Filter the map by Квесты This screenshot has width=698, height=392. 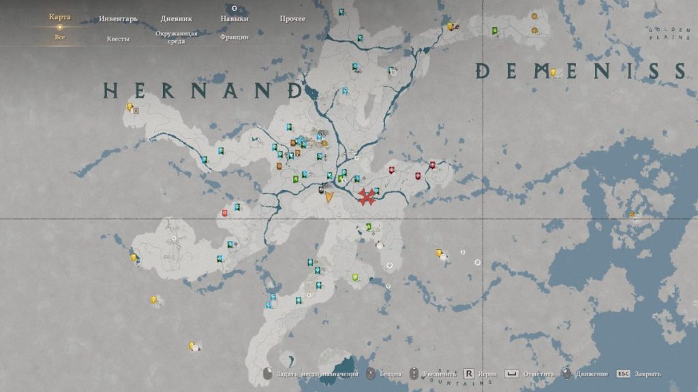(118, 38)
